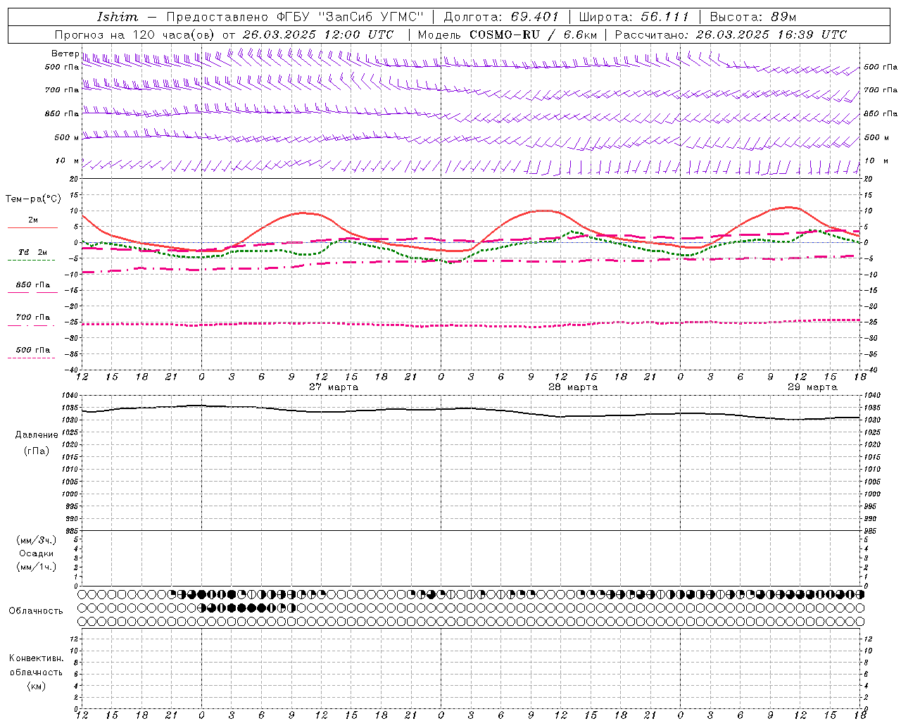Screen dimensions: 901x721
Task: Click the "500 гПа" temperature legend entry
Action: (x=33, y=350)
